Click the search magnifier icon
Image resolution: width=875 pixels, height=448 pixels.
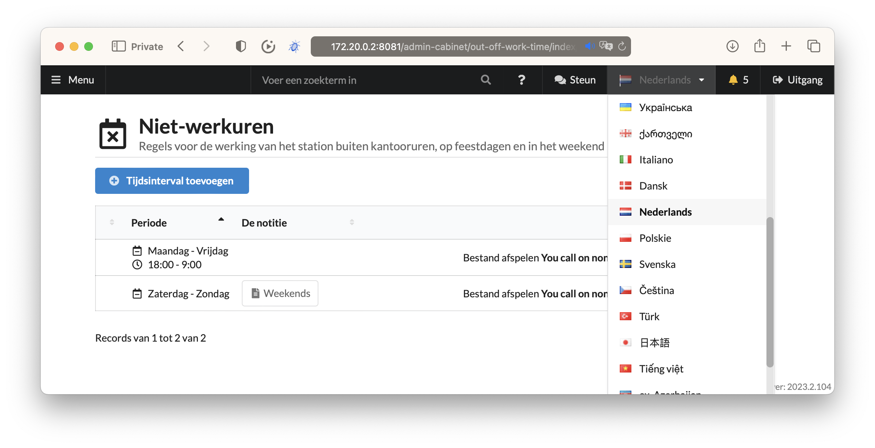pyautogui.click(x=486, y=80)
